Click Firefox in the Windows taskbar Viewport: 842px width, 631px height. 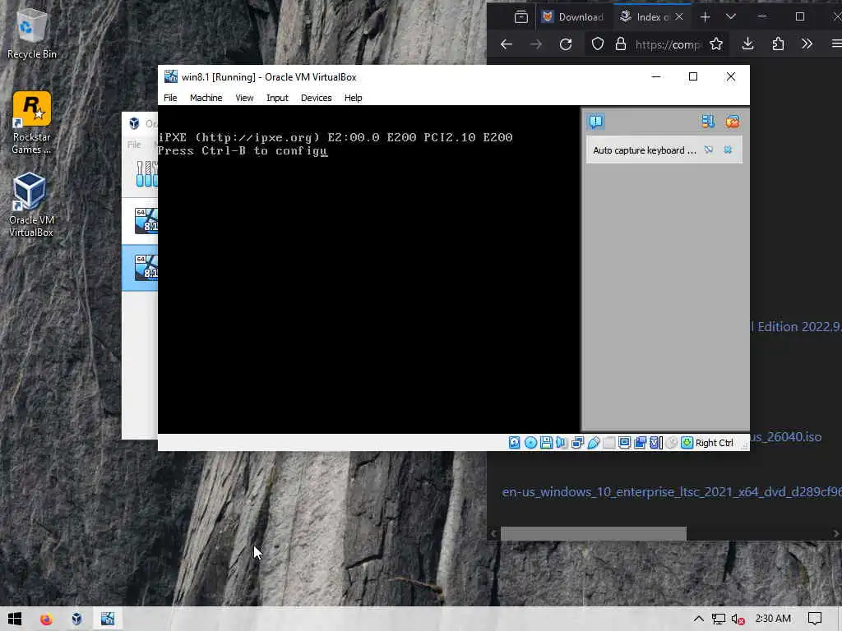[x=46, y=619]
